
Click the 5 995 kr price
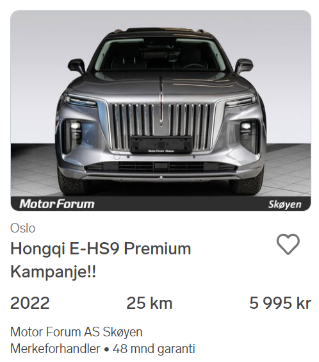(280, 303)
